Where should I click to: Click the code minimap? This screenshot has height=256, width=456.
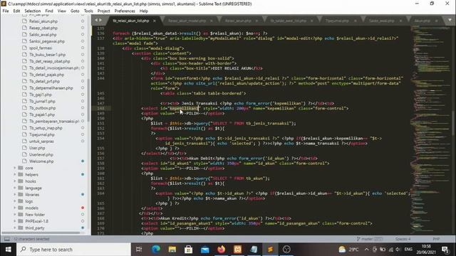pyautogui.click(x=432, y=130)
